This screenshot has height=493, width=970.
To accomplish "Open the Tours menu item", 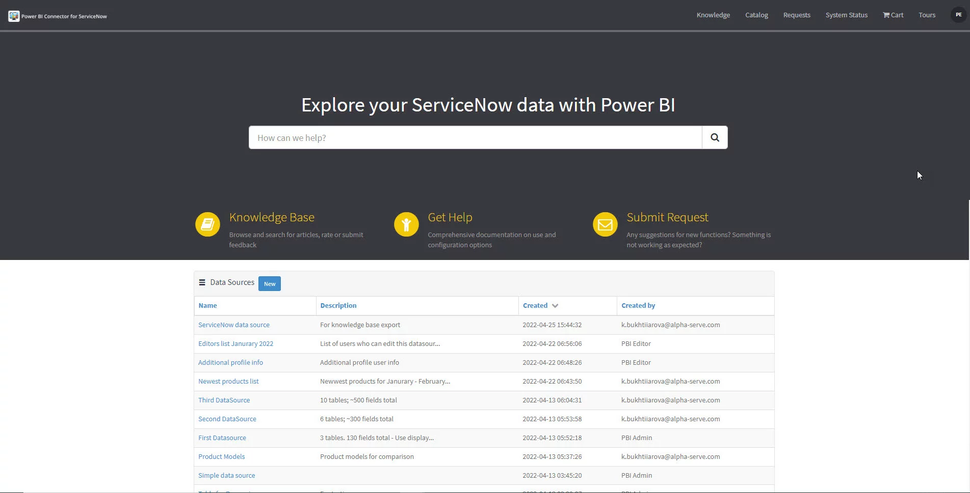I will pyautogui.click(x=927, y=15).
